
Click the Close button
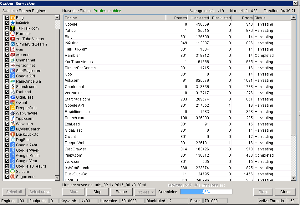coord(286,192)
